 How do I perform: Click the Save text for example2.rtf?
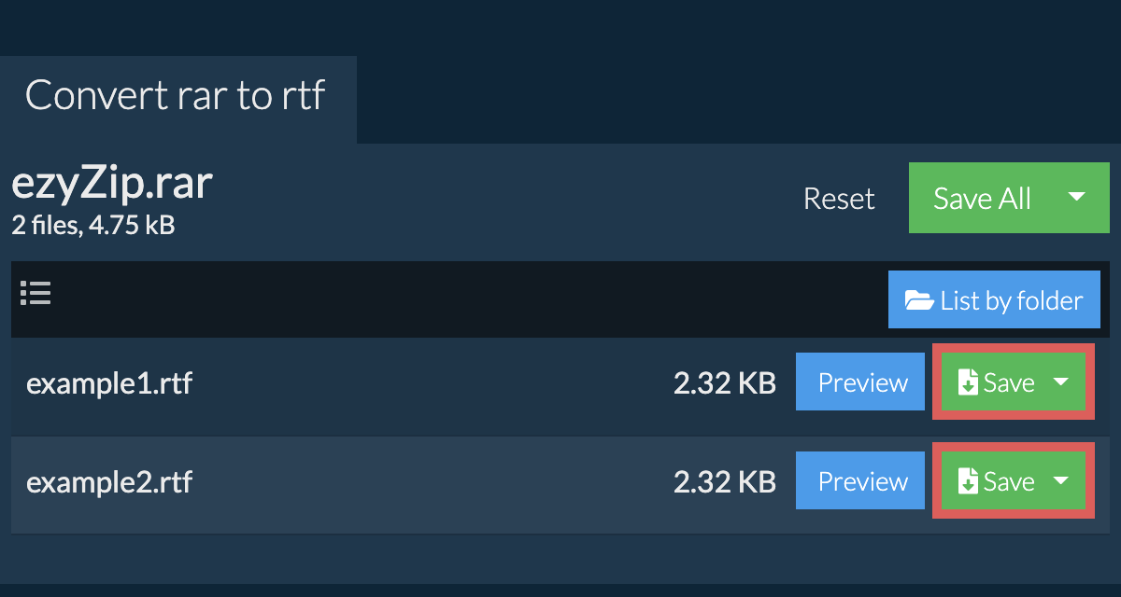pos(1009,481)
